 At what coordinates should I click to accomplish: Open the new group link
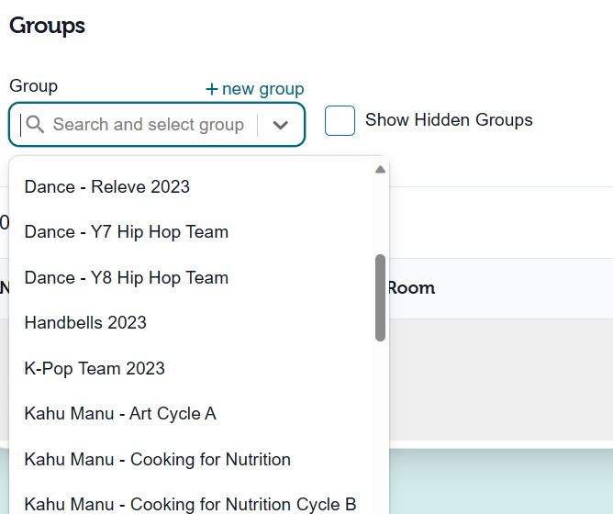click(x=254, y=89)
